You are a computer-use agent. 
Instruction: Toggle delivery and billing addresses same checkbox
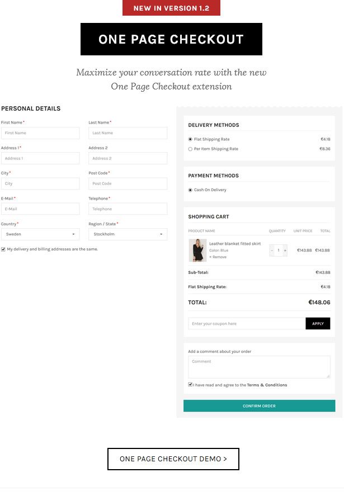[3, 249]
